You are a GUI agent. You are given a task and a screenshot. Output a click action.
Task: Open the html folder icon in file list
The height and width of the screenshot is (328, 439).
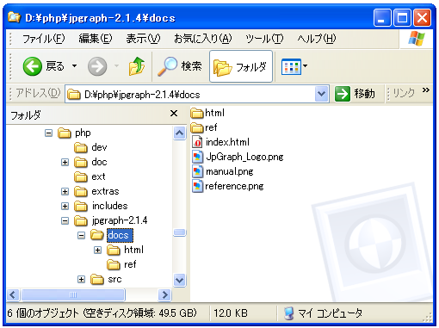[x=197, y=113]
